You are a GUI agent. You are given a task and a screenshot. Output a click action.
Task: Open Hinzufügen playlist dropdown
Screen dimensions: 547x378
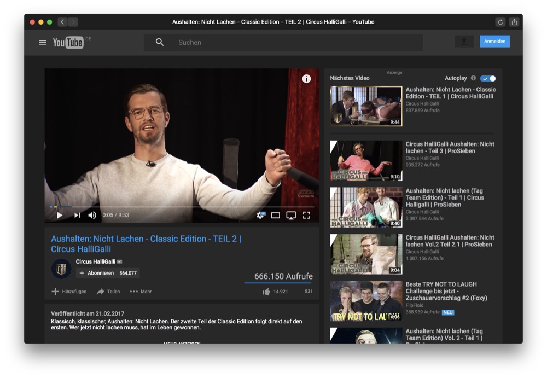point(69,292)
